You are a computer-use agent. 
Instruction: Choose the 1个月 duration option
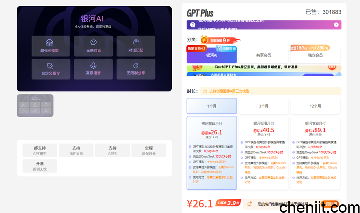pyautogui.click(x=212, y=106)
